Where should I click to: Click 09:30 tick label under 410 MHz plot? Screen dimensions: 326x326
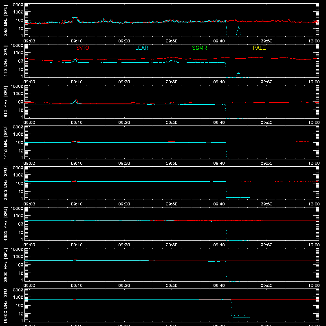pyautogui.click(x=172, y=82)
